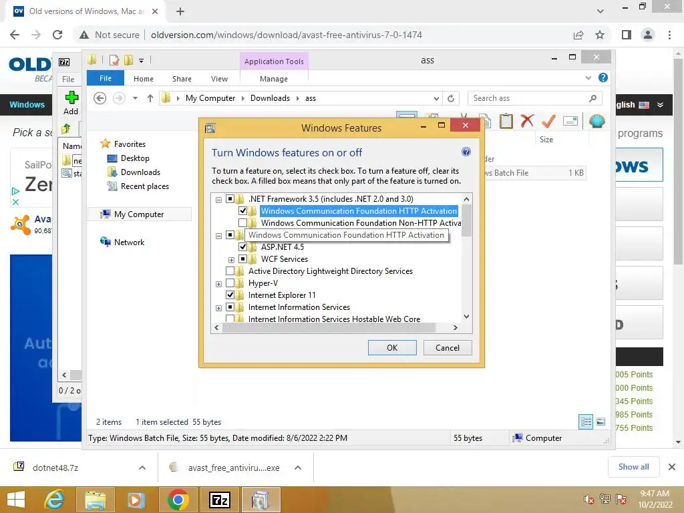The image size is (684, 513).
Task: Bookmark this page with star icon
Action: click(x=600, y=35)
